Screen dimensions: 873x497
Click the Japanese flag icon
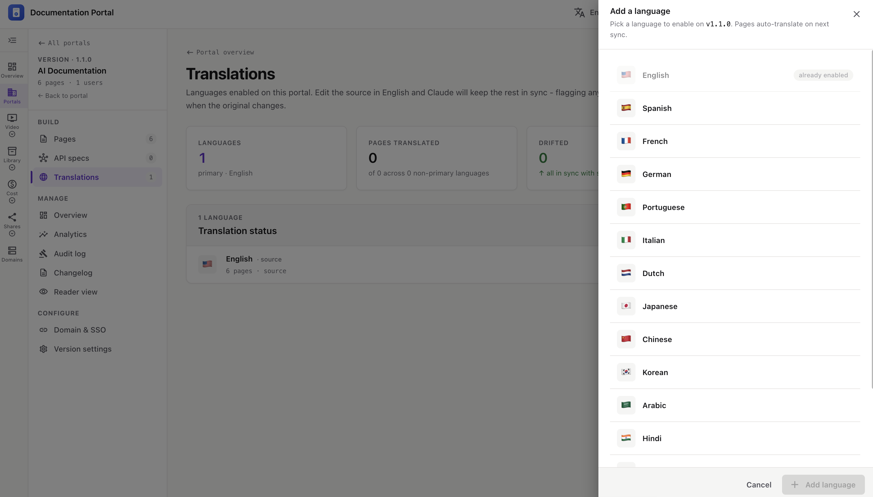[x=626, y=306]
